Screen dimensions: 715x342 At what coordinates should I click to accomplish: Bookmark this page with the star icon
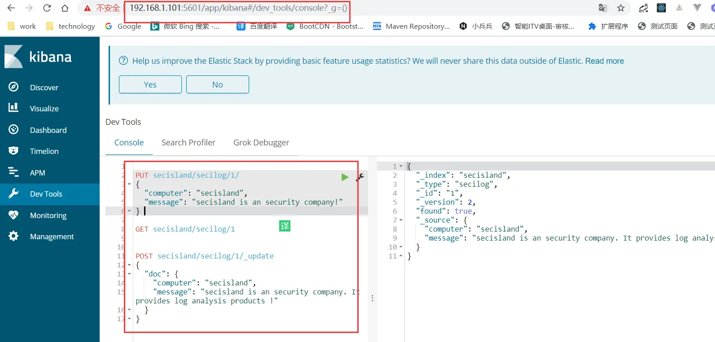621,8
